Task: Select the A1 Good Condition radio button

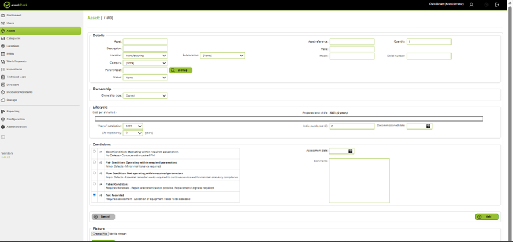Action: click(95, 151)
